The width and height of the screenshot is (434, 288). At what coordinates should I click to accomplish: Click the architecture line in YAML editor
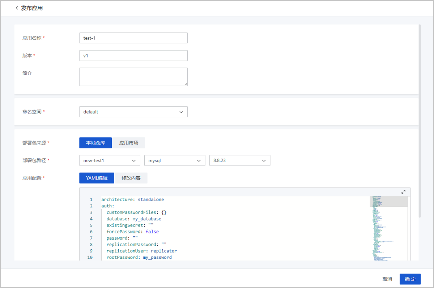[132, 199]
